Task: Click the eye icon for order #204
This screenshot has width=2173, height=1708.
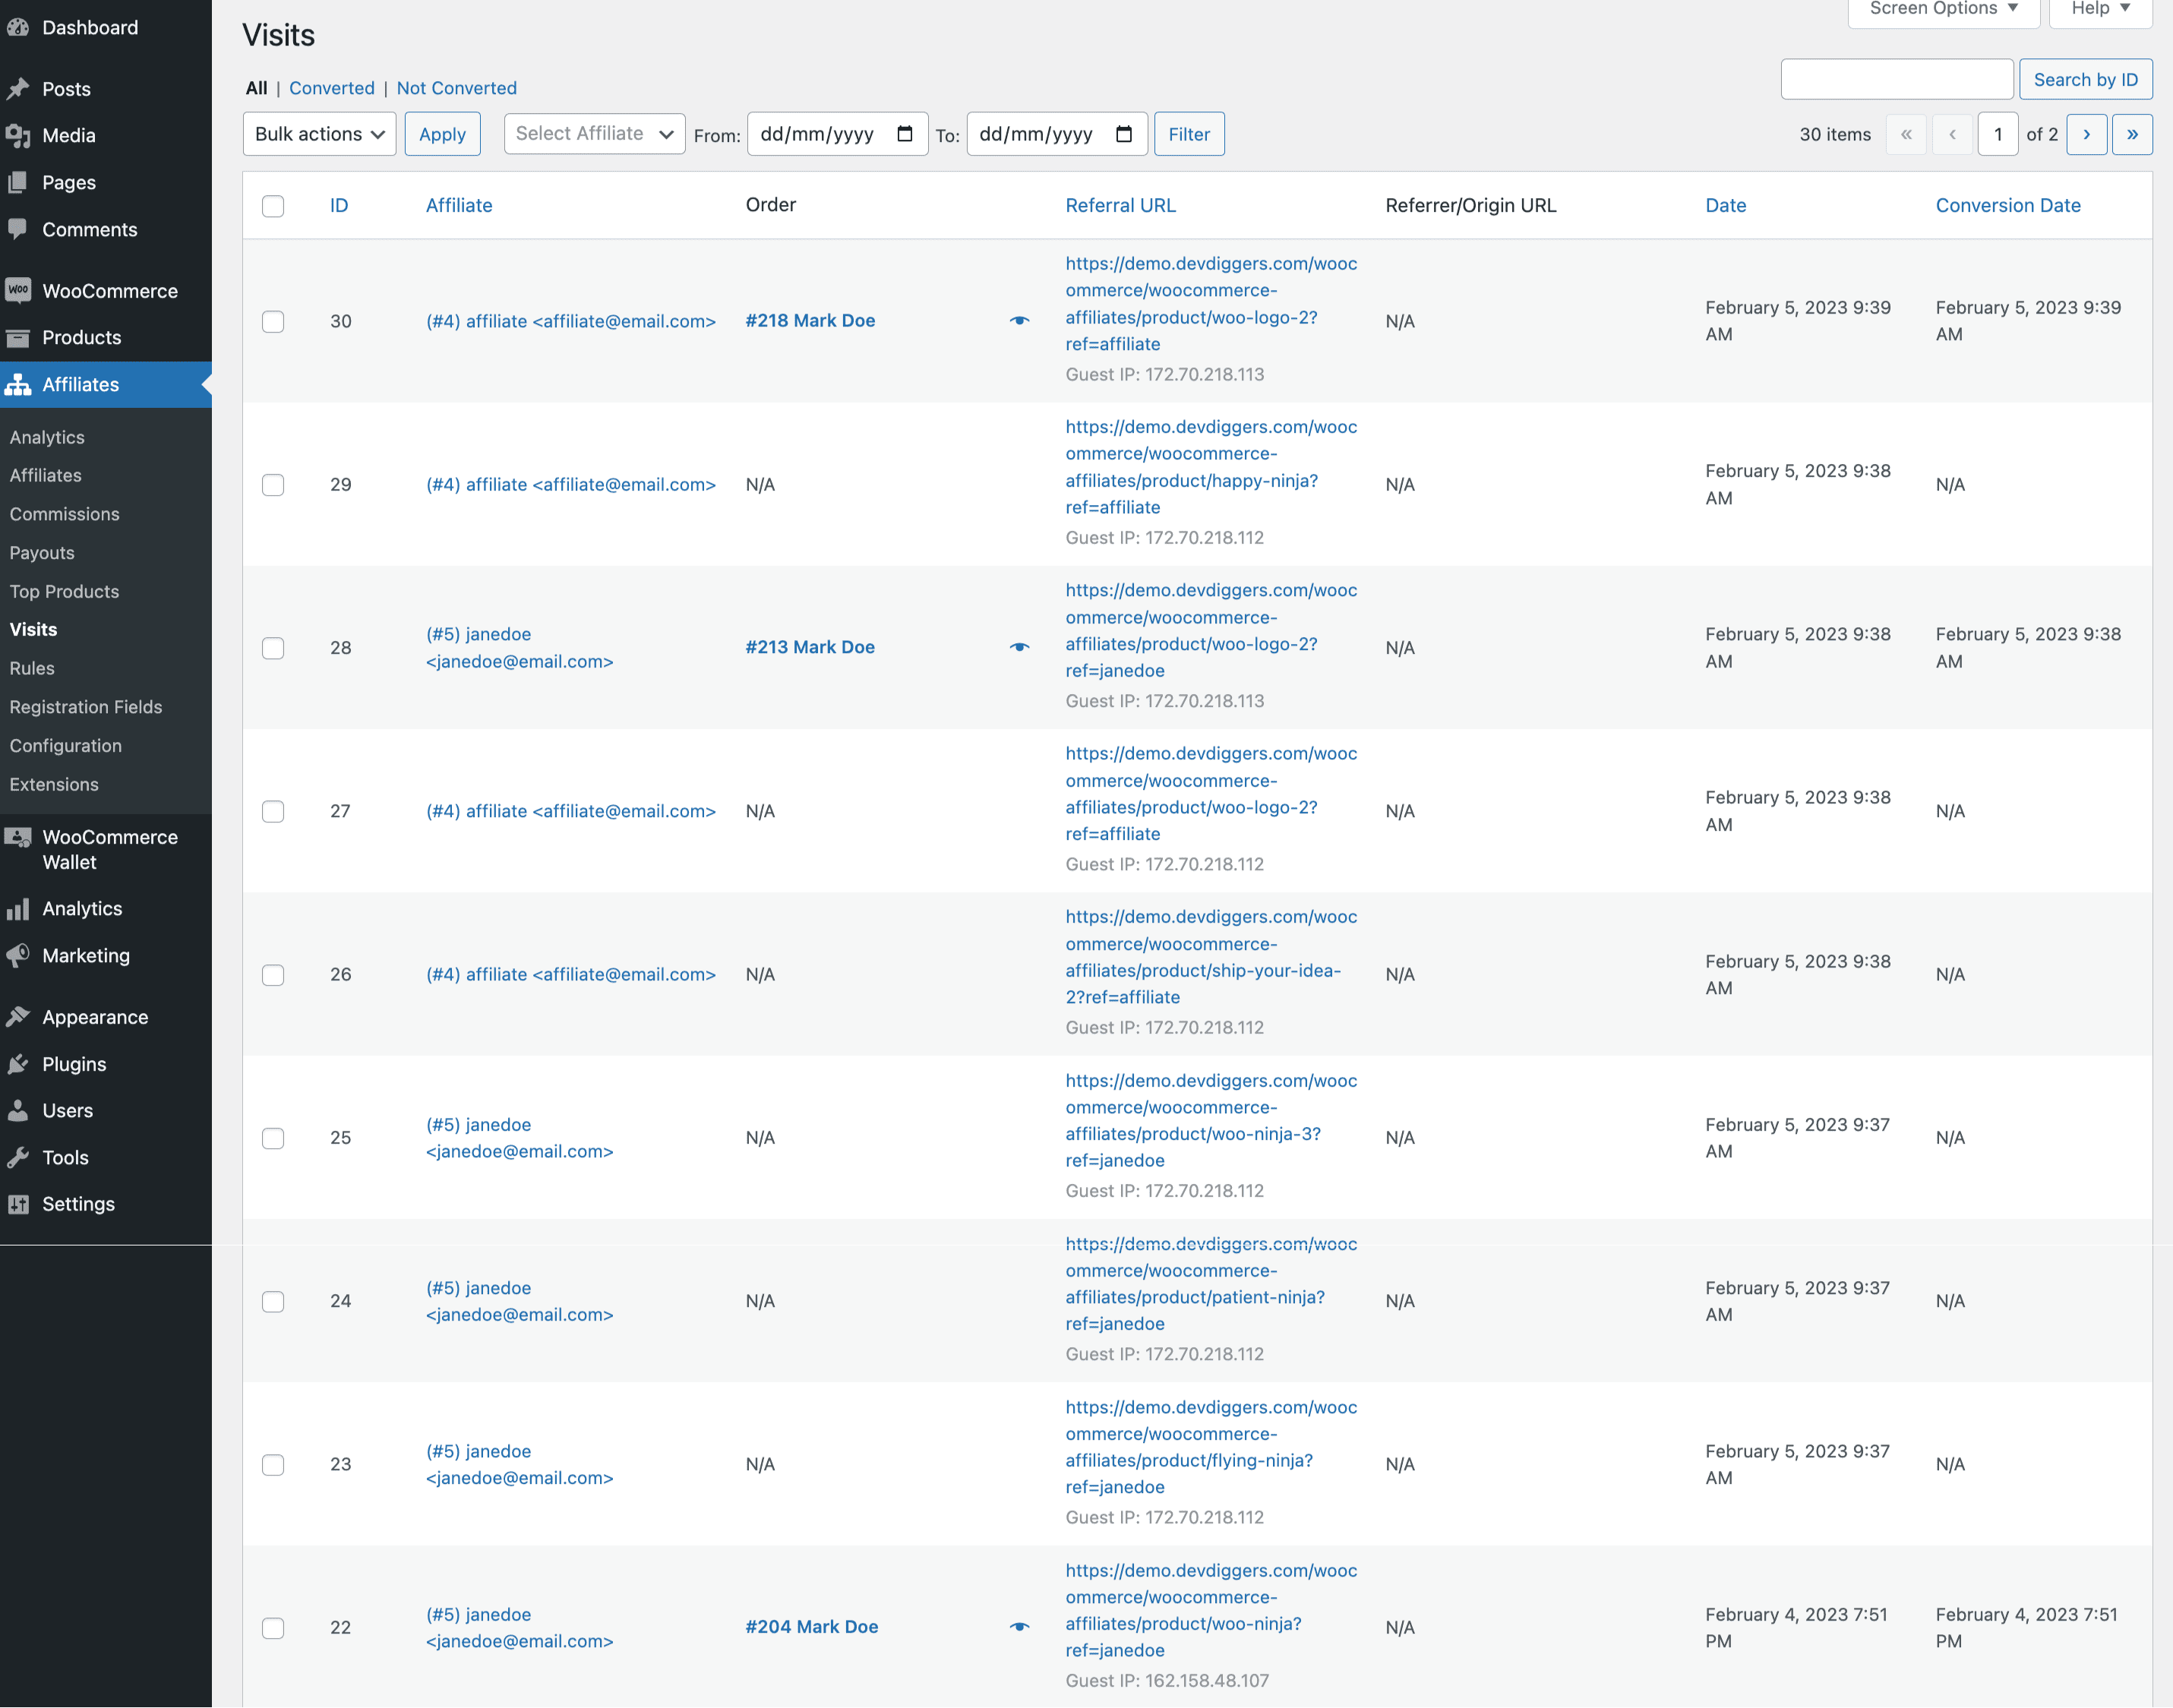Action: 1019,1627
